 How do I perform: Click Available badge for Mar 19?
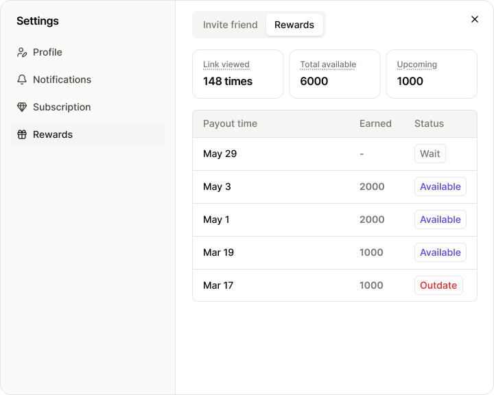click(x=440, y=252)
